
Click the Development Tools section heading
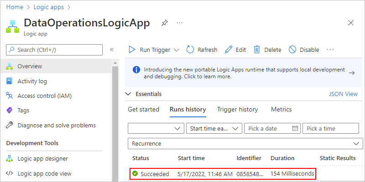pos(32,143)
